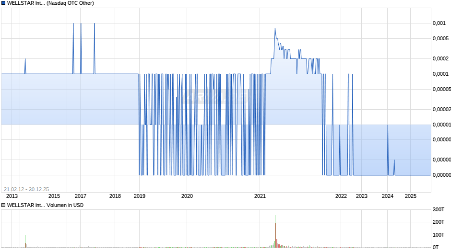The image size is (451, 252).
Task: Click the 200T volume axis label
Action: pyautogui.click(x=439, y=222)
